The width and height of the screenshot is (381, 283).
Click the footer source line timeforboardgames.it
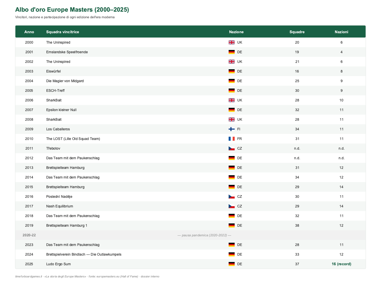click(x=87, y=276)
